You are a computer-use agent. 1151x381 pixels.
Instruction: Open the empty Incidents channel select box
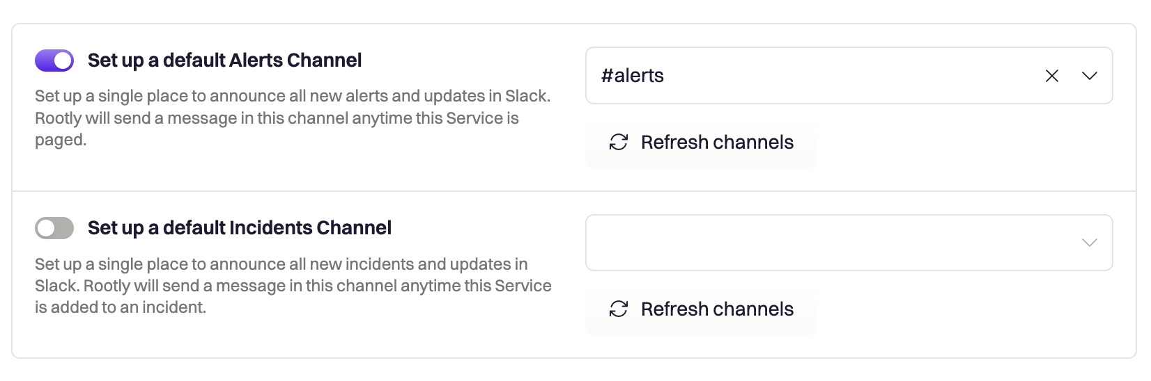click(849, 243)
